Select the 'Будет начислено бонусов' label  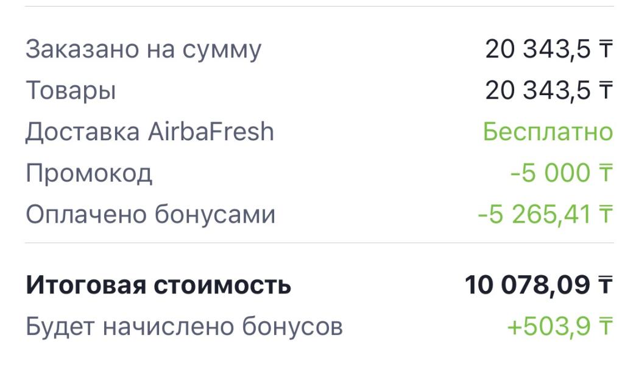click(184, 326)
